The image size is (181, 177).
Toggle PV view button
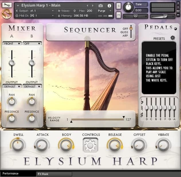(178, 15)
